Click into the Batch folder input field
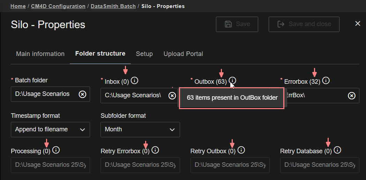 coord(44,94)
